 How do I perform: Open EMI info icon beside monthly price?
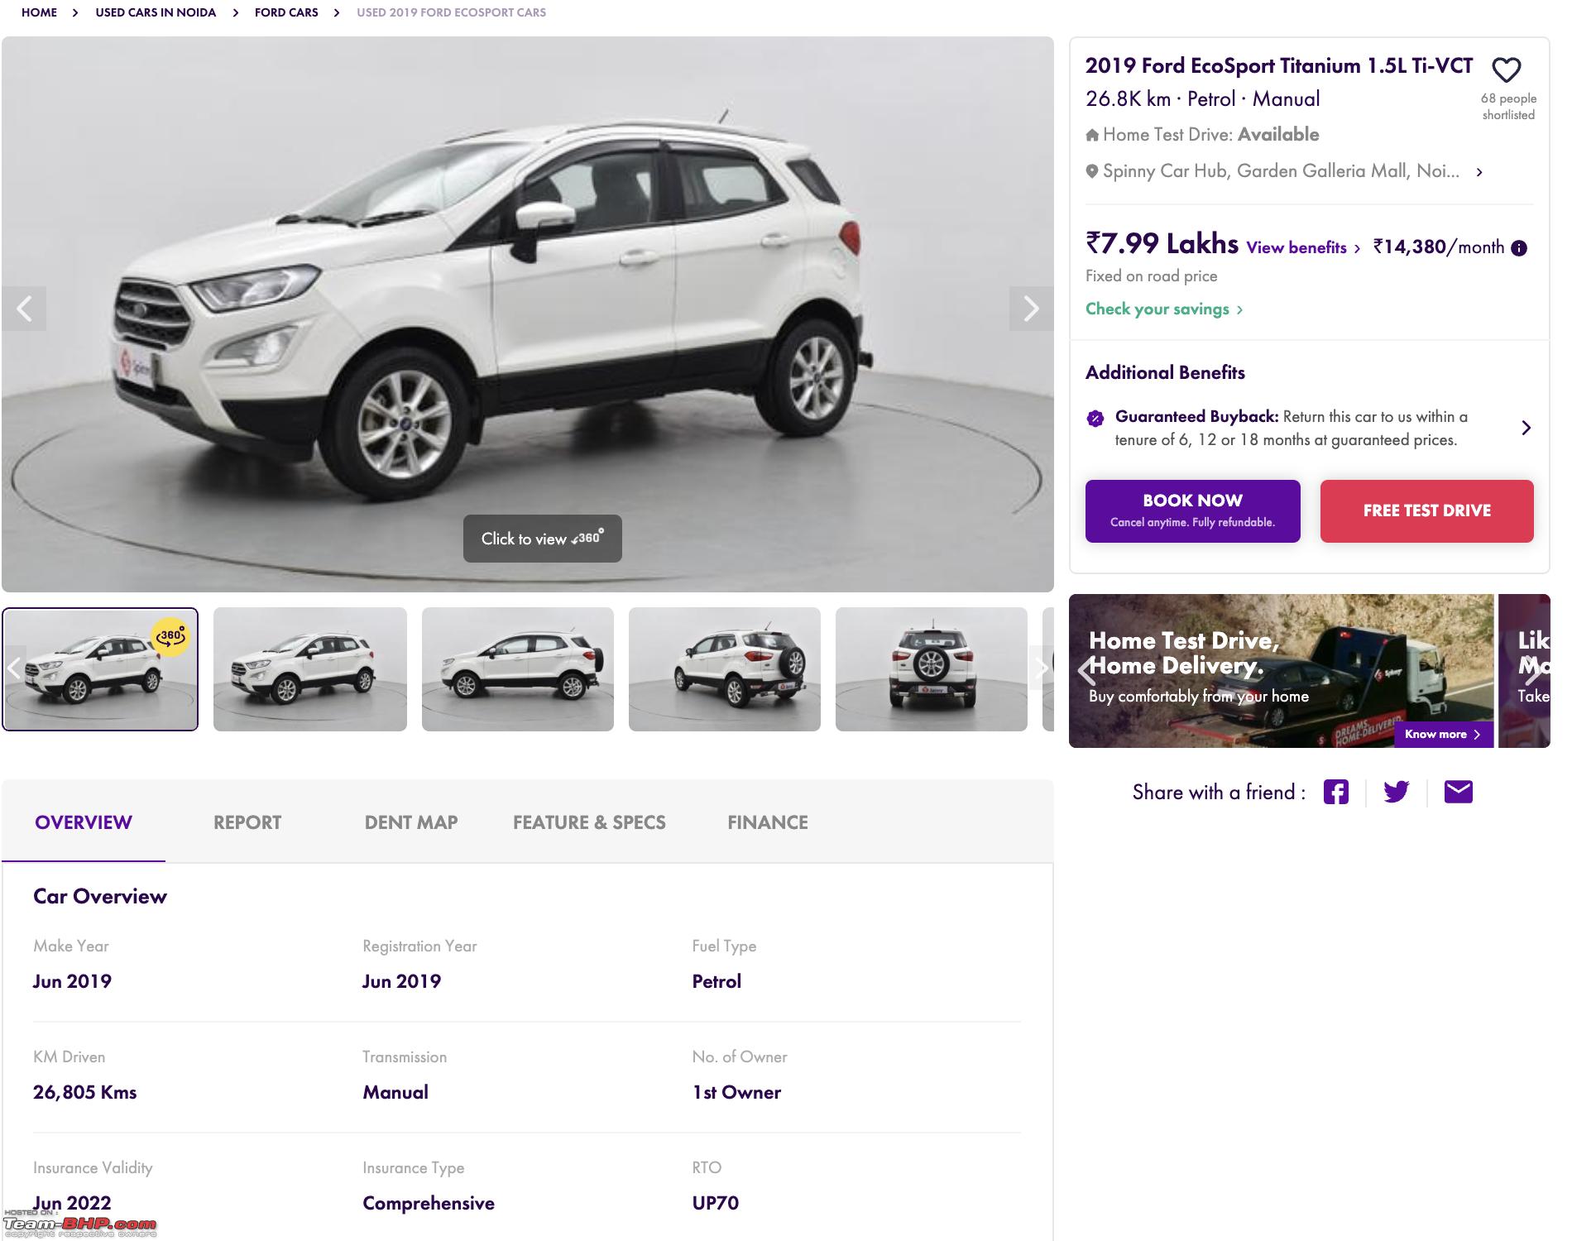[1519, 248]
